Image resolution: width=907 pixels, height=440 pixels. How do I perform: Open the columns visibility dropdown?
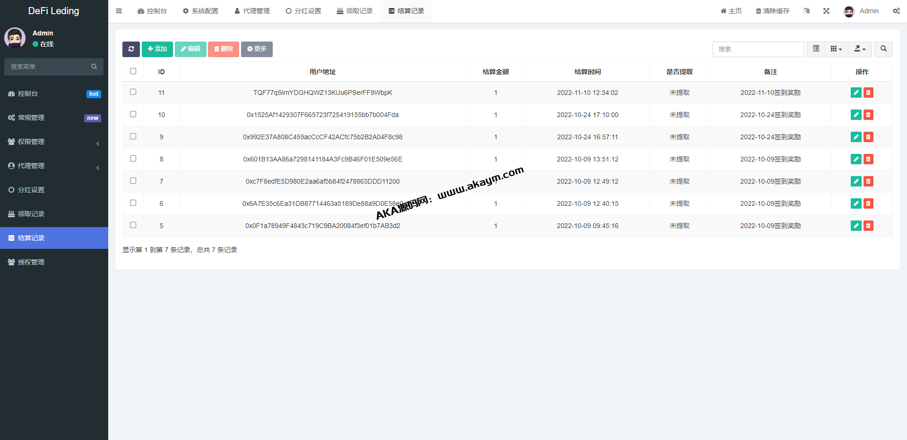click(836, 49)
